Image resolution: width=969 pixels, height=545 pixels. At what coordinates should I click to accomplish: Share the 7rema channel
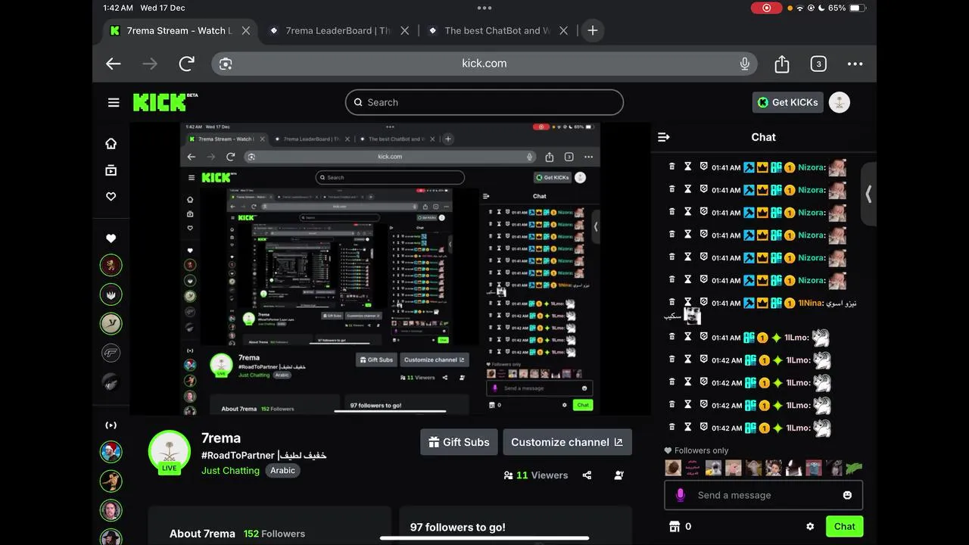(587, 475)
